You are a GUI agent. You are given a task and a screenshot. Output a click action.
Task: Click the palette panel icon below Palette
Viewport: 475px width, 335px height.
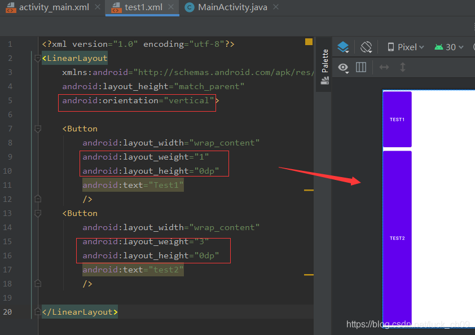tap(325, 81)
